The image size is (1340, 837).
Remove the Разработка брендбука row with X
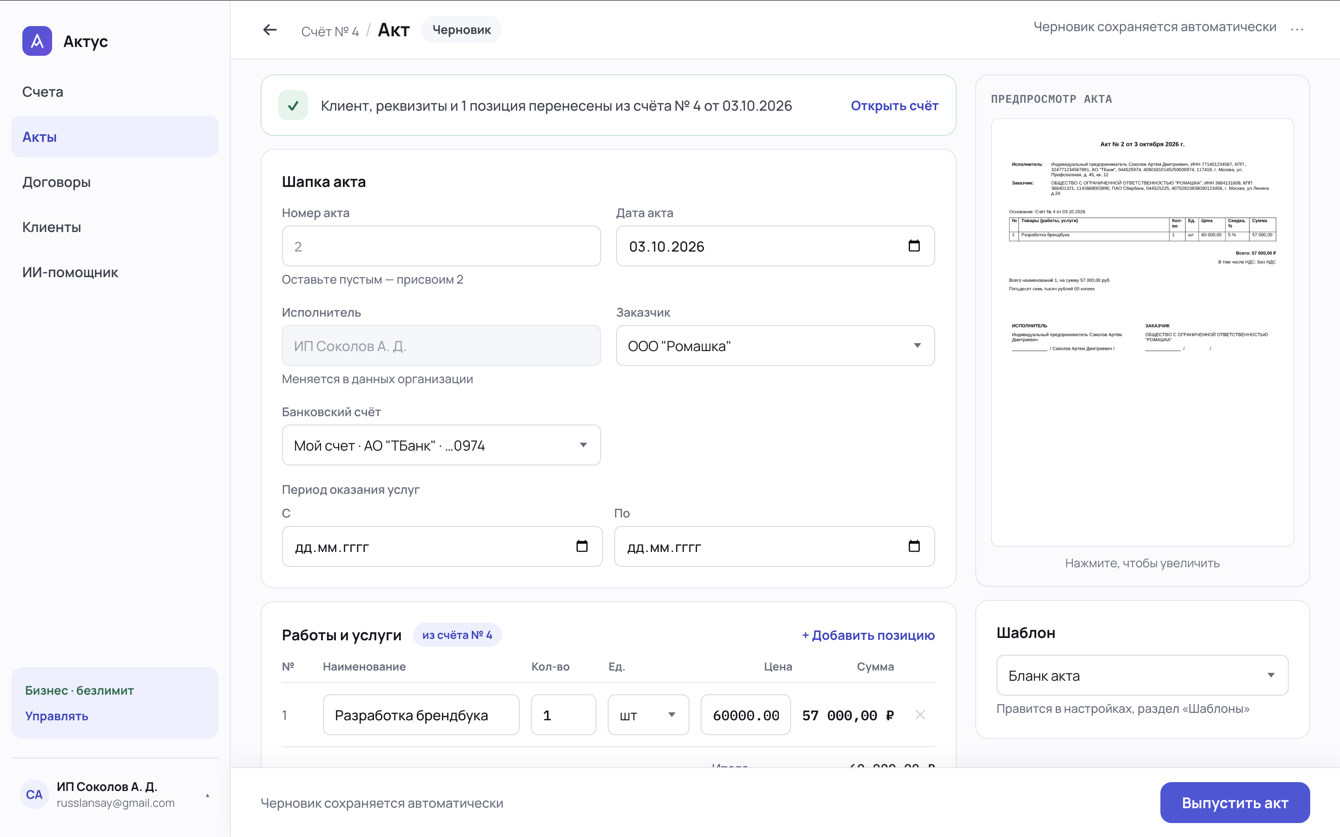[x=920, y=715]
